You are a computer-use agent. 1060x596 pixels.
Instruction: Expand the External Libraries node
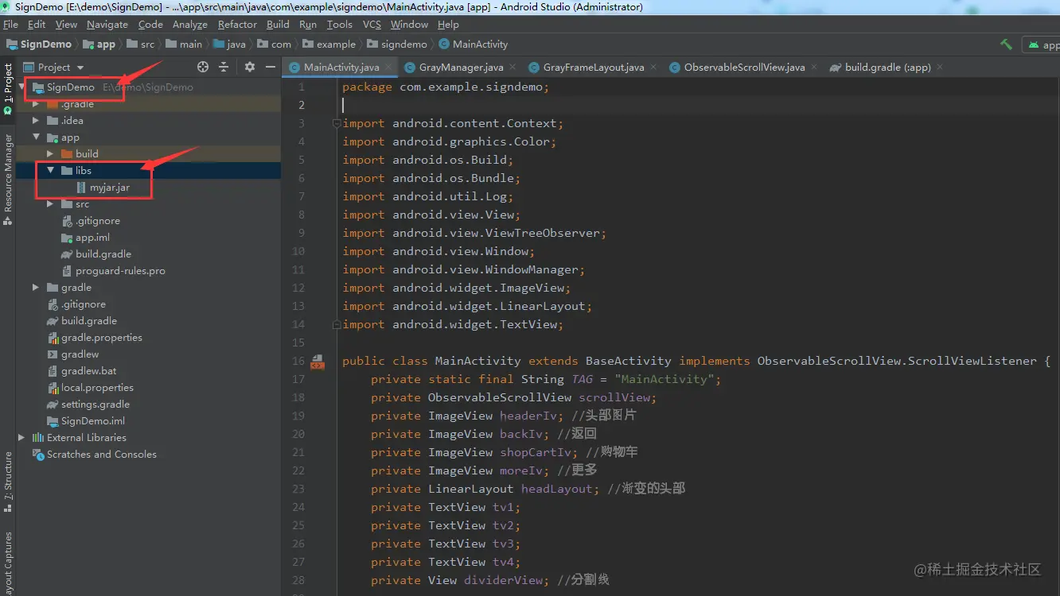22,438
